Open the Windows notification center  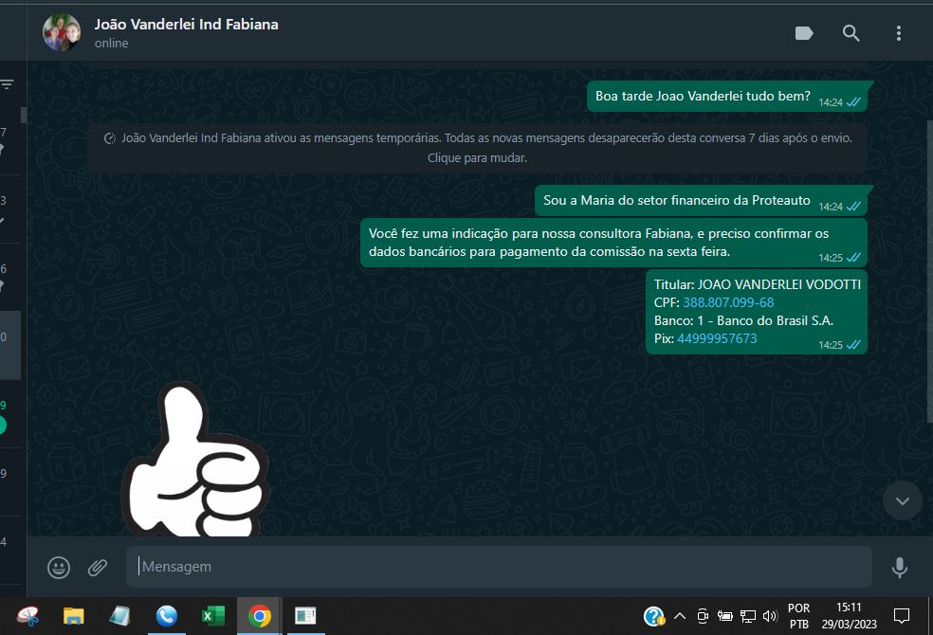coord(902,616)
